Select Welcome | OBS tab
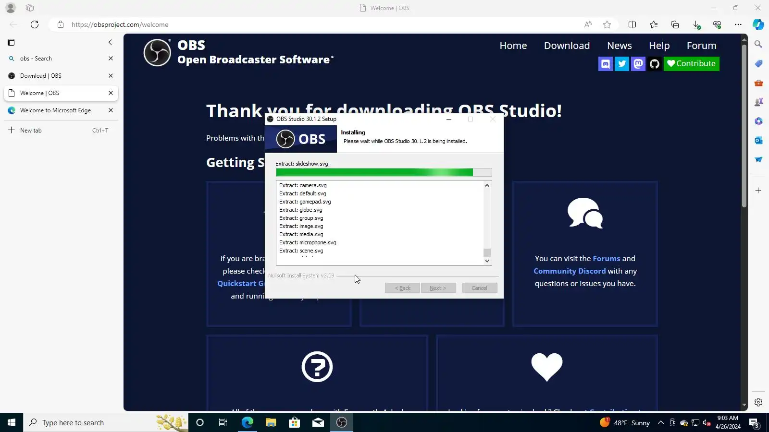 coord(61,93)
